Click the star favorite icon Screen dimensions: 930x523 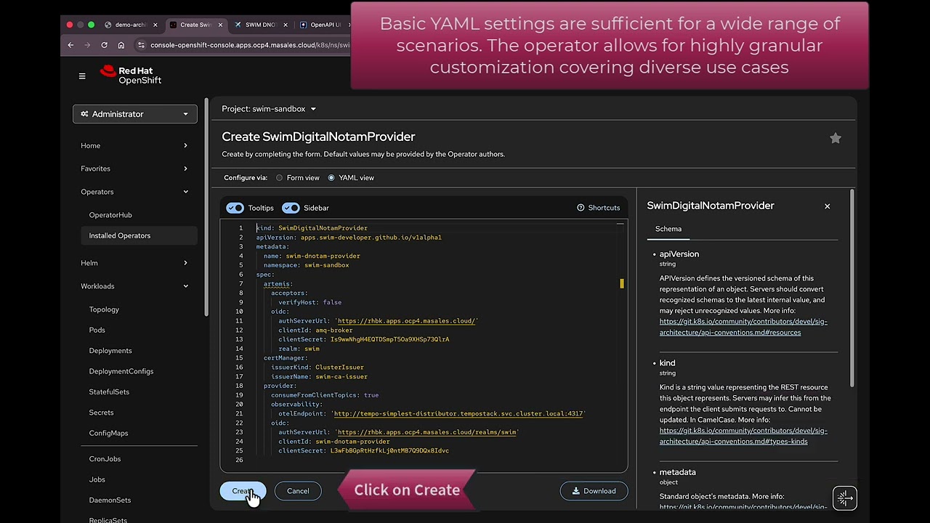pyautogui.click(x=836, y=138)
